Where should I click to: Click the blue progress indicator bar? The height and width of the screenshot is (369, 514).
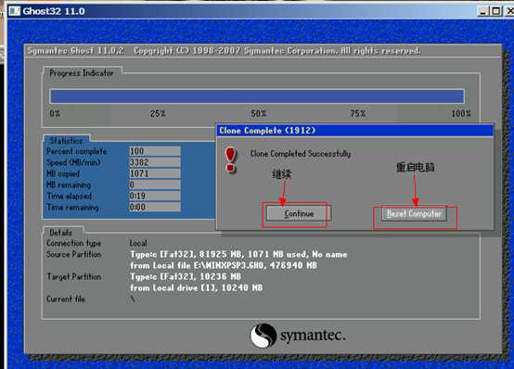tap(257, 96)
